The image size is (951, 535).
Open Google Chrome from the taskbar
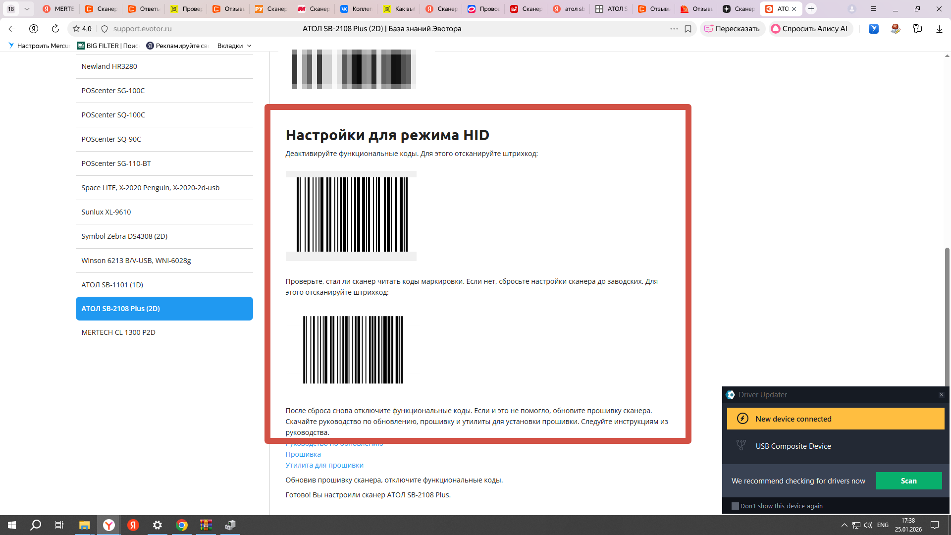182,525
